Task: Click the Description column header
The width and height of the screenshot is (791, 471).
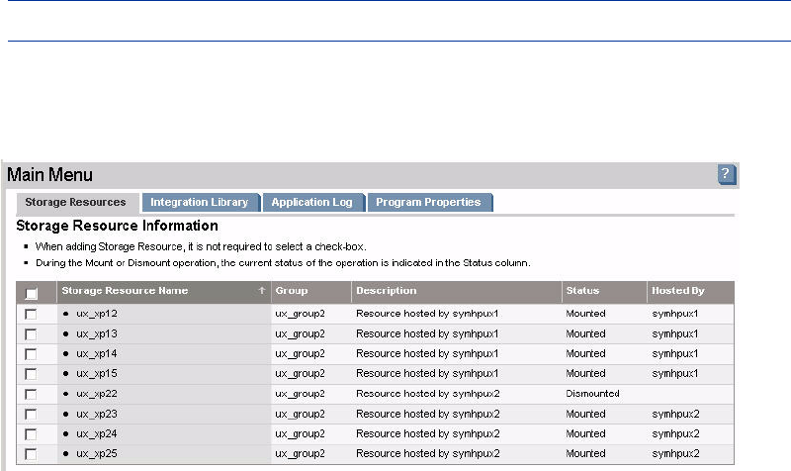Action: tap(387, 291)
